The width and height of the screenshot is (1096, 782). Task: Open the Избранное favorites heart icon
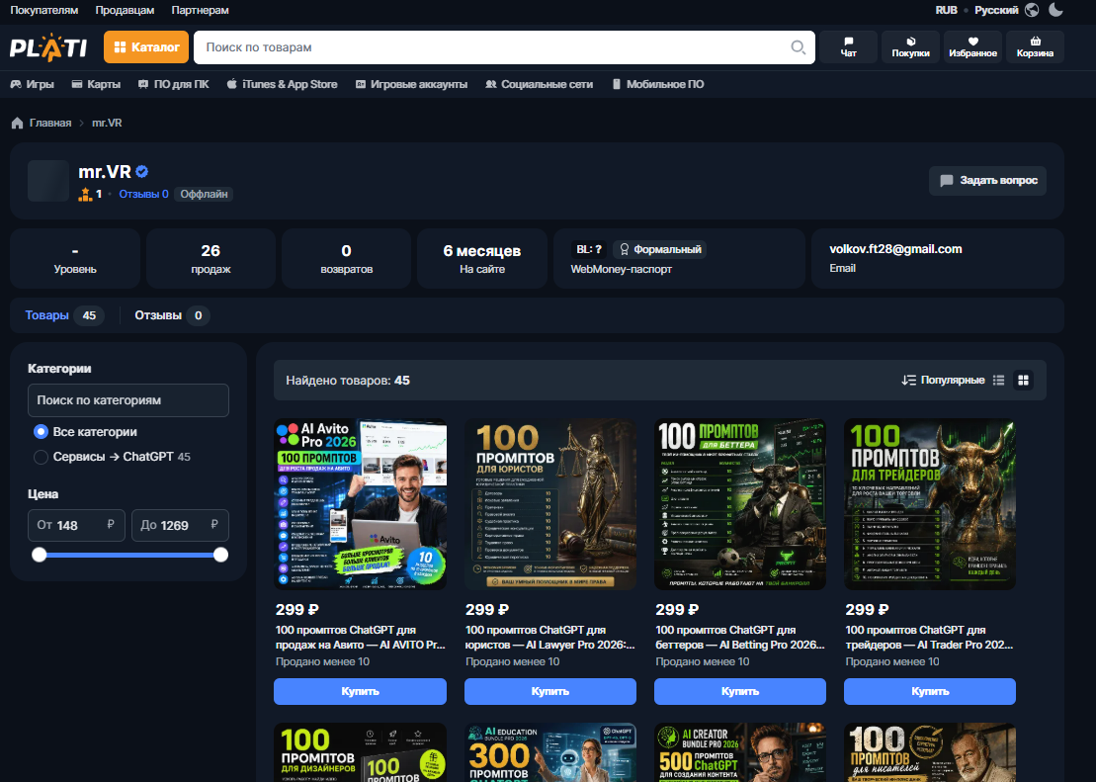972,46
